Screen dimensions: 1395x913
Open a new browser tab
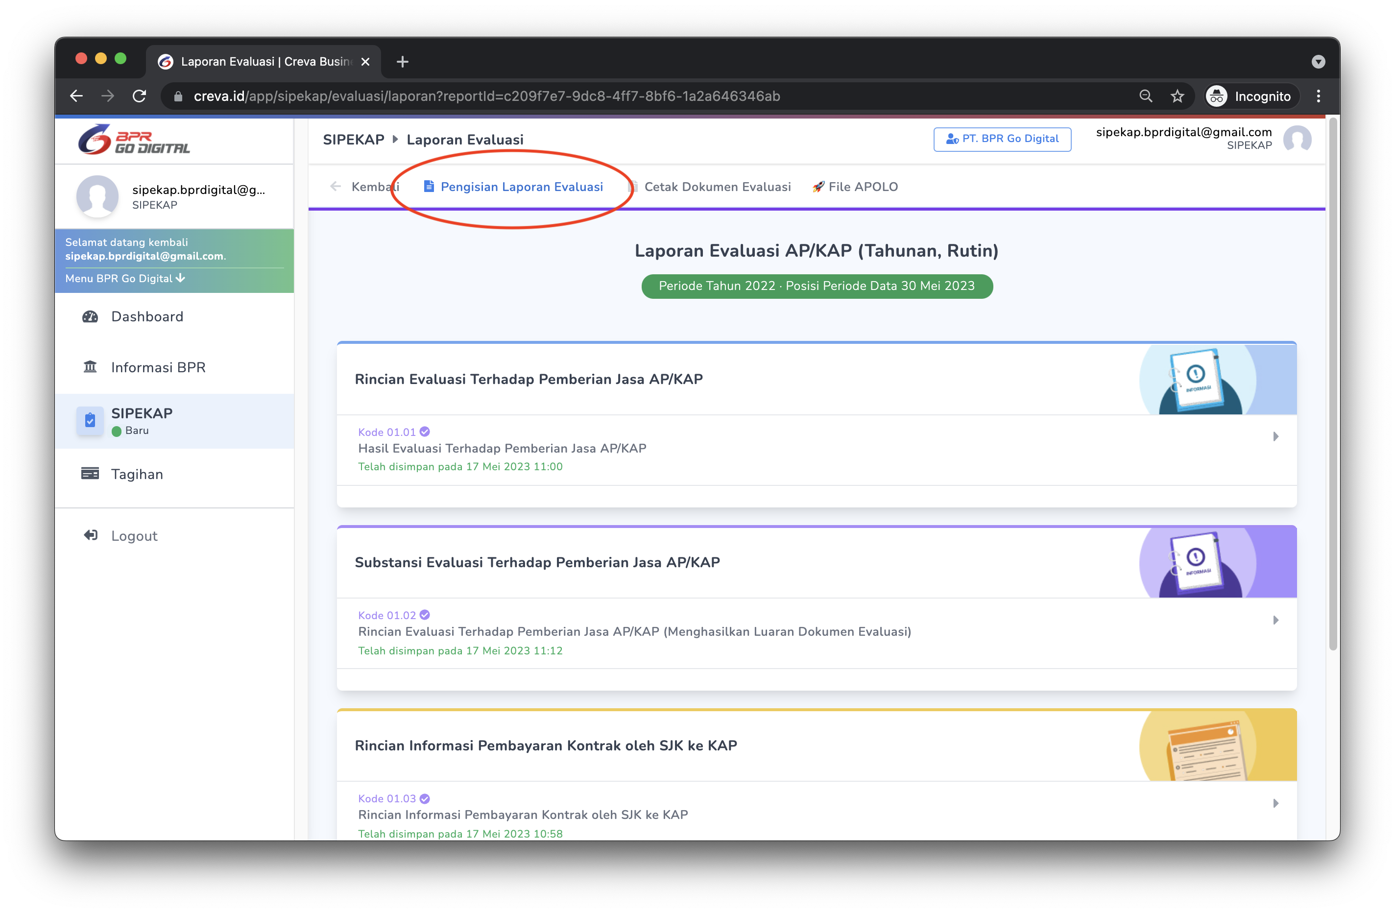402,62
